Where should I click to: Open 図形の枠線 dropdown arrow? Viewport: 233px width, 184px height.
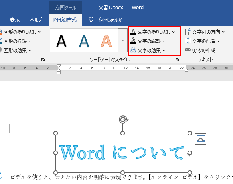[30, 41]
